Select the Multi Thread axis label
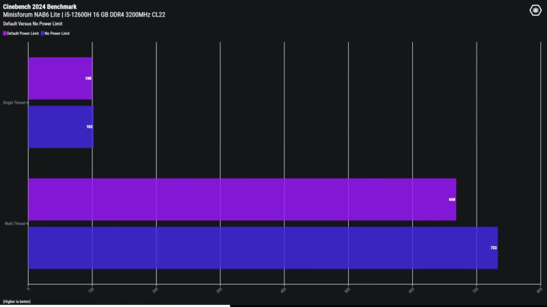The height and width of the screenshot is (307, 547). (x=15, y=223)
